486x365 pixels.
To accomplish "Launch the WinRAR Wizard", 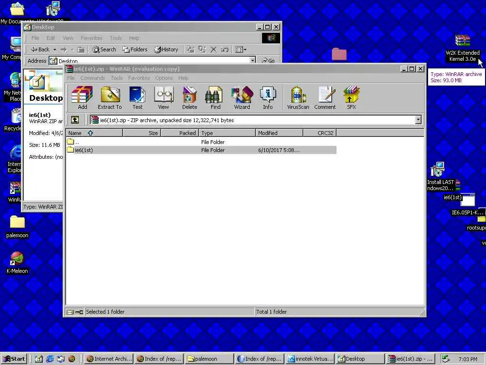I will pyautogui.click(x=242, y=98).
